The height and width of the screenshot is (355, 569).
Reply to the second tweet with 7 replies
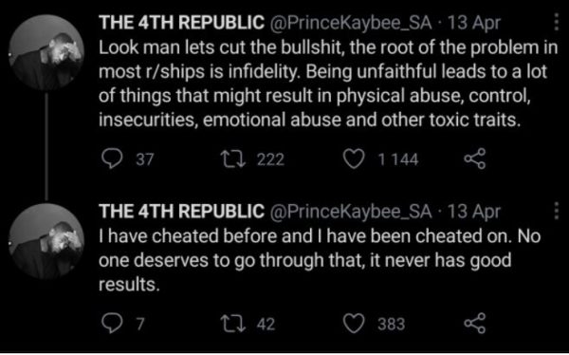(x=112, y=324)
